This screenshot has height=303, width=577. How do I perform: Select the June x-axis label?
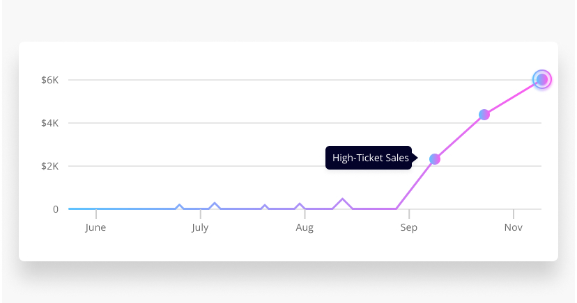95,227
